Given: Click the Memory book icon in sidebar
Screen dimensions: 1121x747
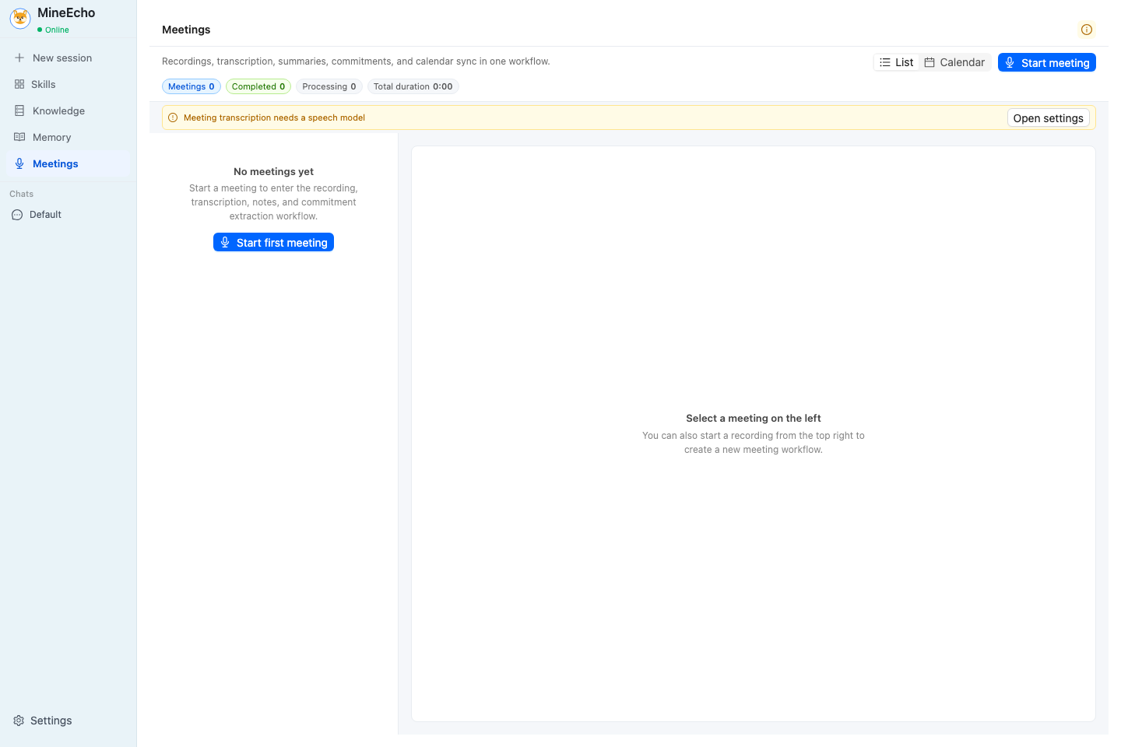Looking at the screenshot, I should click(x=19, y=137).
